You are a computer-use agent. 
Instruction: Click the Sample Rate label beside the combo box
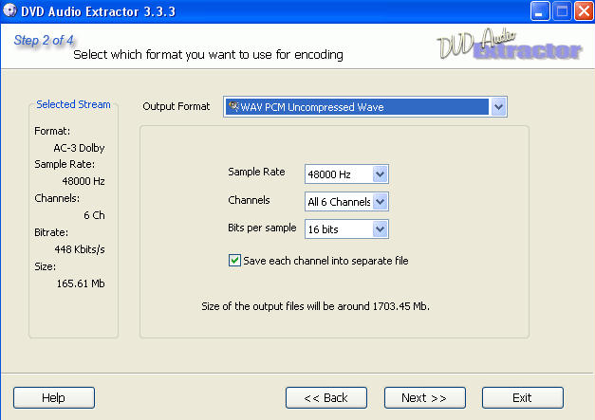pyautogui.click(x=256, y=172)
